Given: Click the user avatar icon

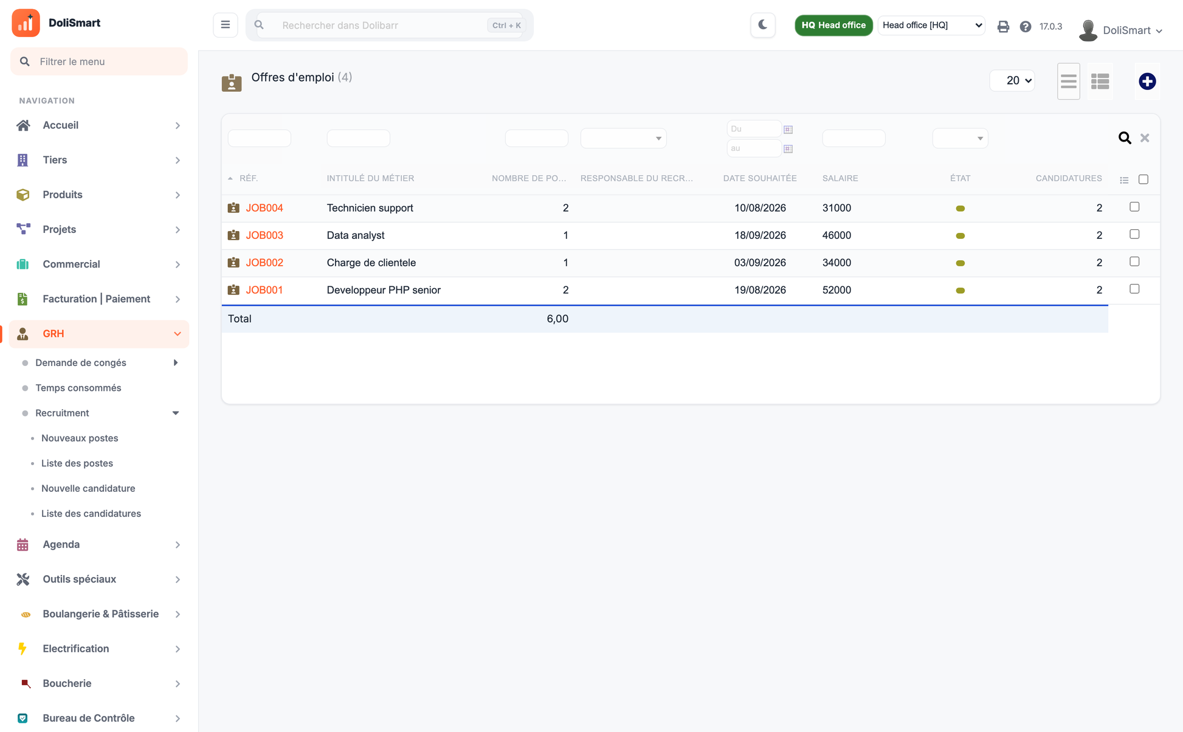Looking at the screenshot, I should coord(1088,30).
